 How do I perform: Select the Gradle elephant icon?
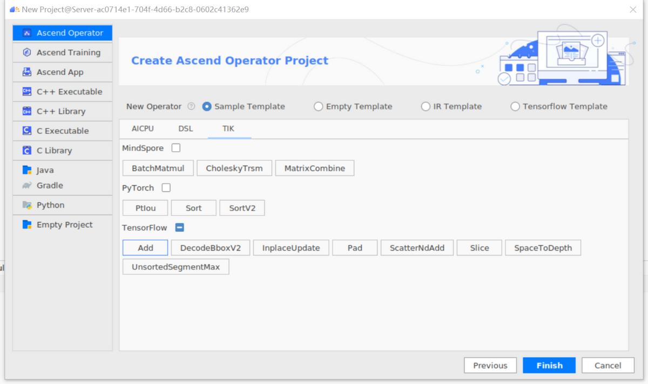click(26, 186)
